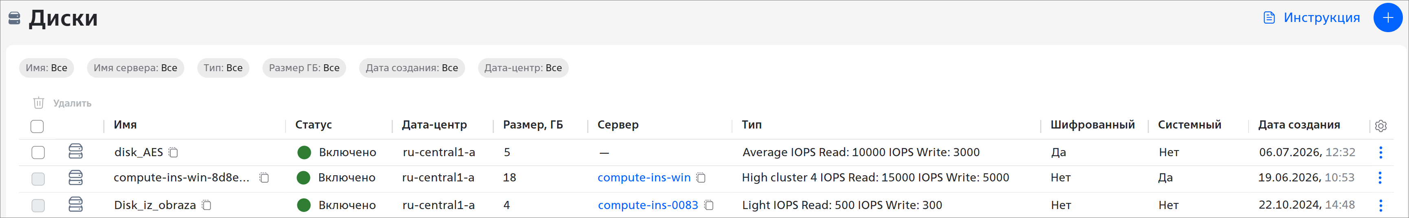Open actions menu for compute-ins-win disk row
Viewport: 1409px width, 218px height.
[x=1380, y=178]
